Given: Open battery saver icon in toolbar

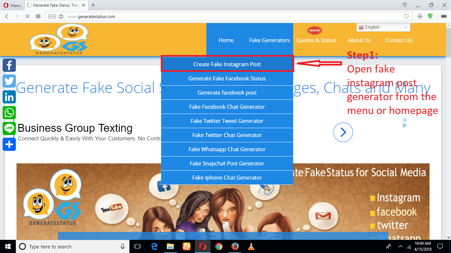Looking at the screenshot, I should click(444, 16).
